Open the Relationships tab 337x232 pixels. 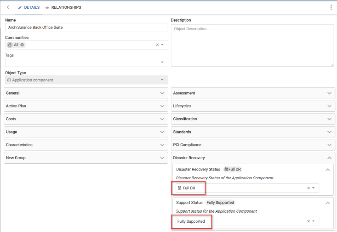pos(63,7)
